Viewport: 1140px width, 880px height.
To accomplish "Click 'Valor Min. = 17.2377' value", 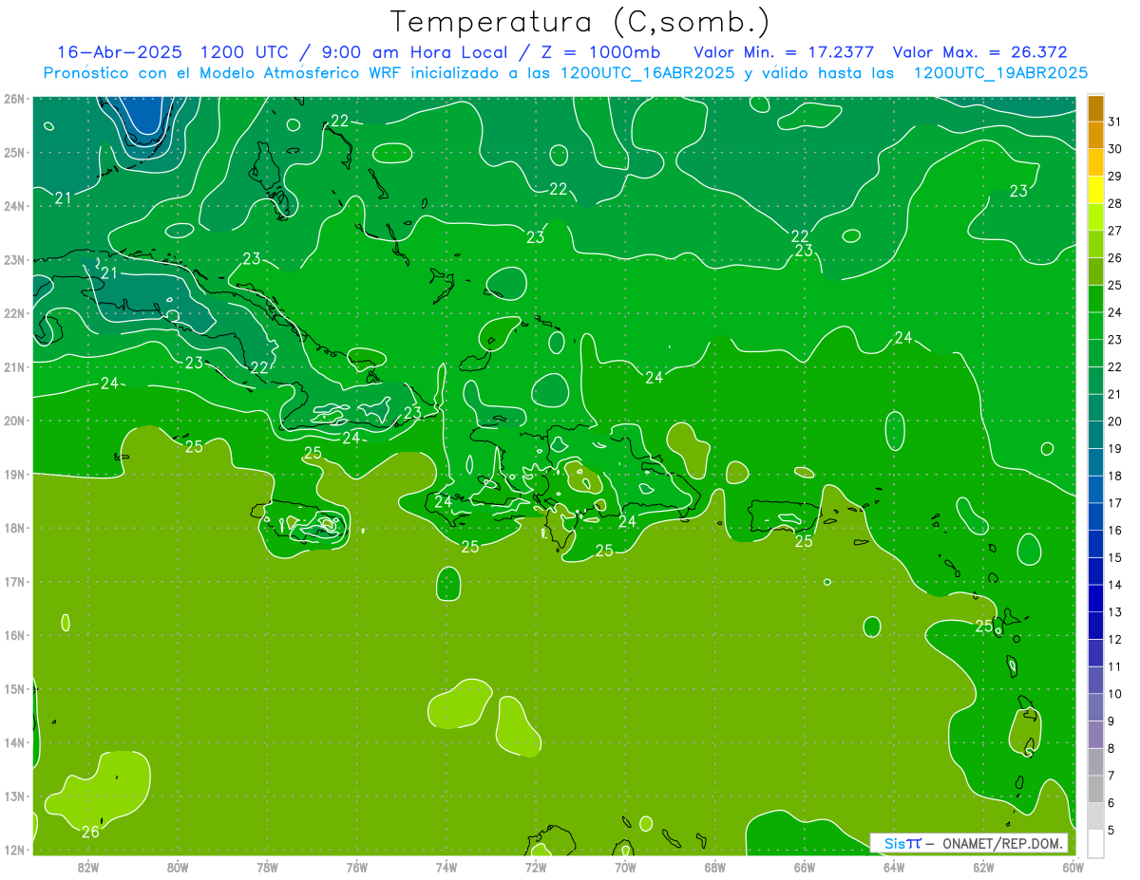I will [x=784, y=52].
